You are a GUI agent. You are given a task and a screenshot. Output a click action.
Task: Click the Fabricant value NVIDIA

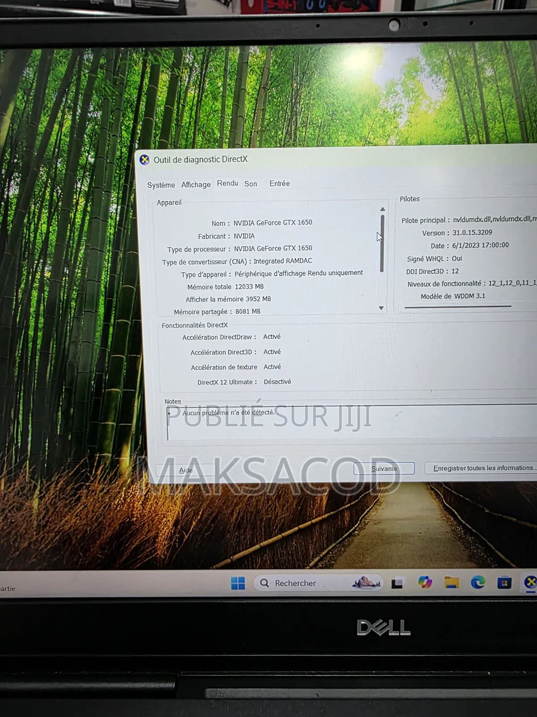click(244, 236)
